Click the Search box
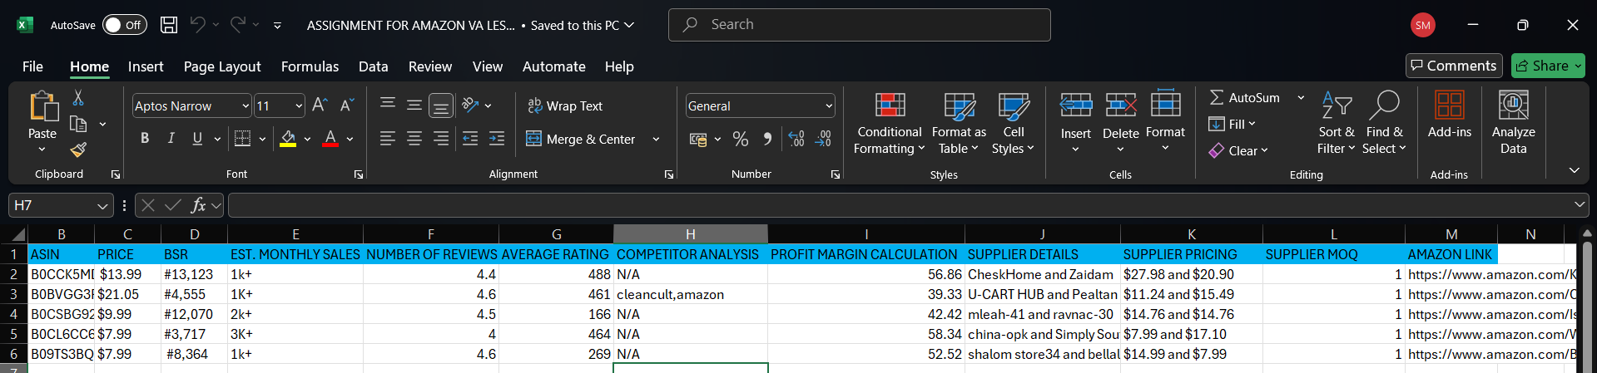Image resolution: width=1597 pixels, height=373 pixels. pos(859,25)
